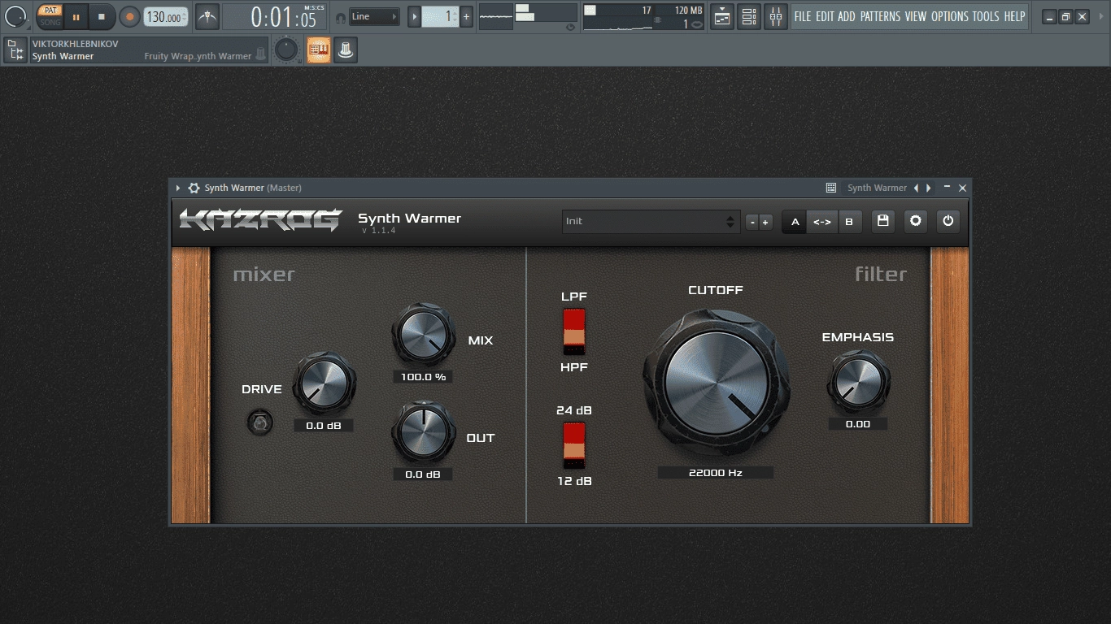This screenshot has height=624, width=1111.
Task: Toggle the plugin power bypass button
Action: click(948, 221)
